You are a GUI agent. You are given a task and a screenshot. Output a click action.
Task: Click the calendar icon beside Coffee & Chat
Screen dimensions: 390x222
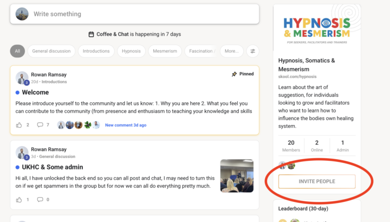[x=92, y=34]
